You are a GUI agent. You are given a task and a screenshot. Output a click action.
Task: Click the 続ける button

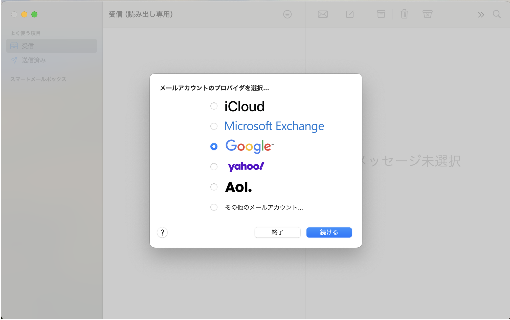(x=329, y=232)
